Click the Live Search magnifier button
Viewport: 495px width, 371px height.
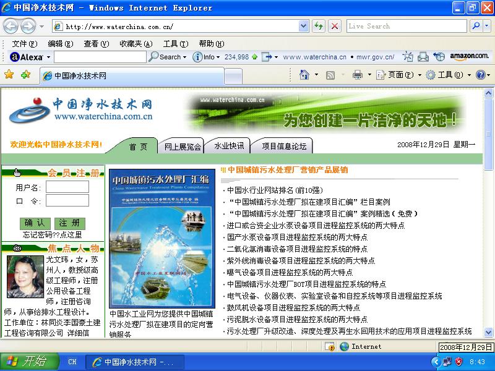(476, 26)
